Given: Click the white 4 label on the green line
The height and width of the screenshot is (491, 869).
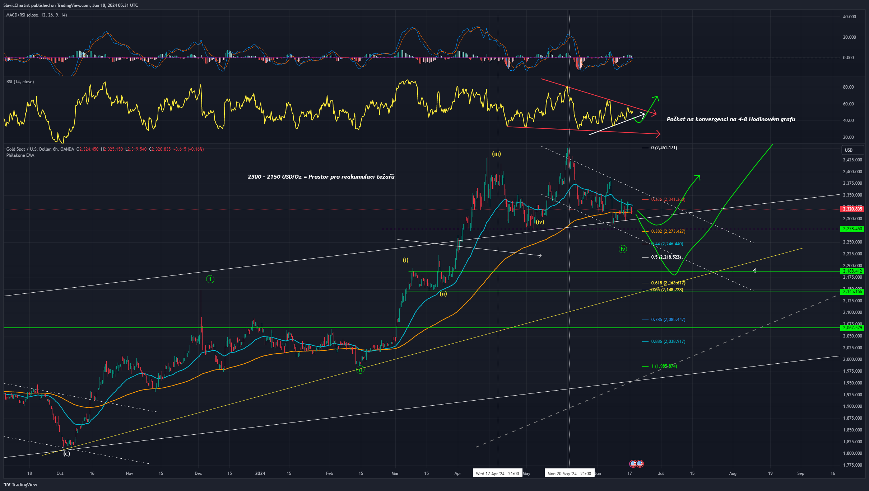Looking at the screenshot, I should 754,270.
